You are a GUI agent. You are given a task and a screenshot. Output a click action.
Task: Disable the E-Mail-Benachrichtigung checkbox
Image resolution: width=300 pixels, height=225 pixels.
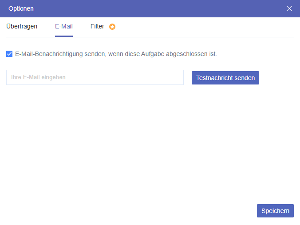9,54
